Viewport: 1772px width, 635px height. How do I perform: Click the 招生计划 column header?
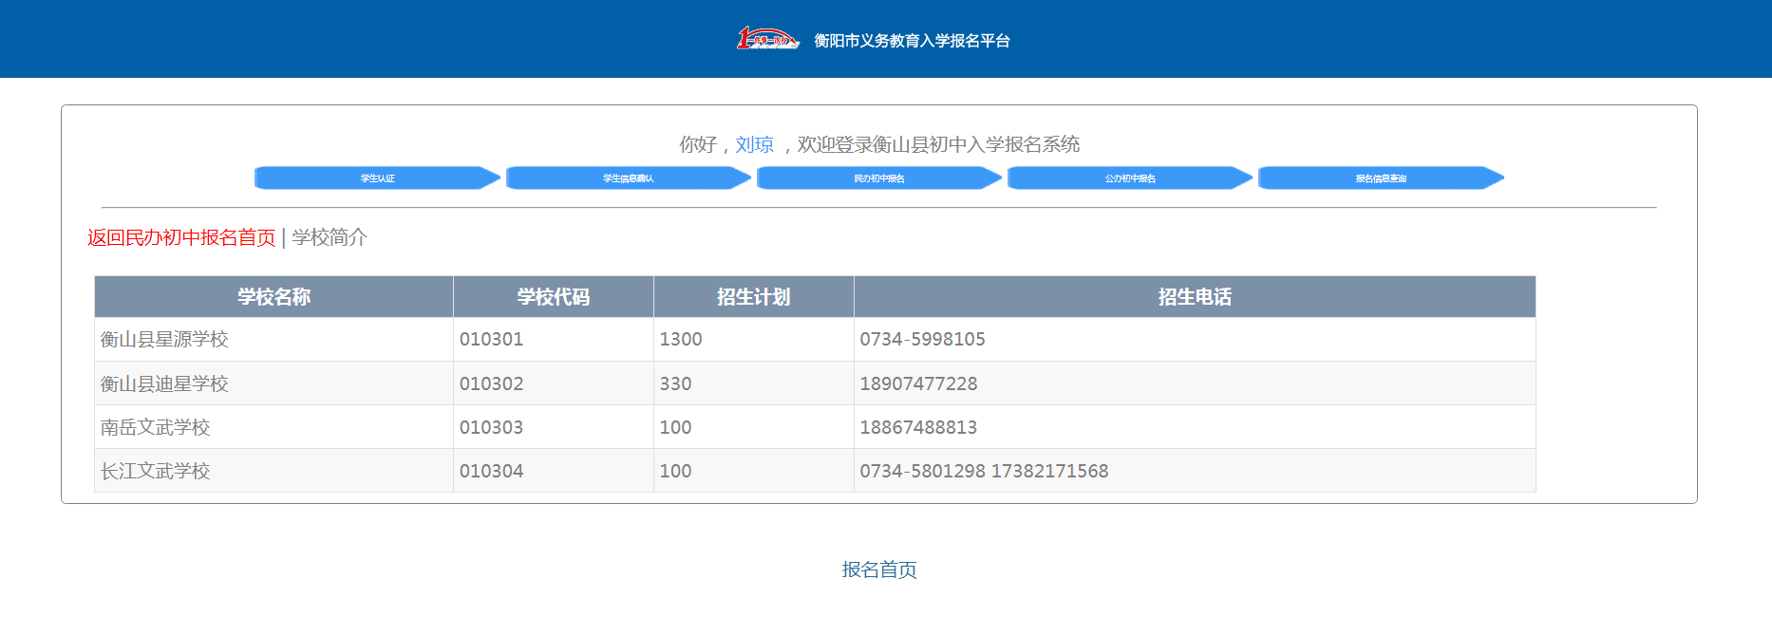coord(753,297)
